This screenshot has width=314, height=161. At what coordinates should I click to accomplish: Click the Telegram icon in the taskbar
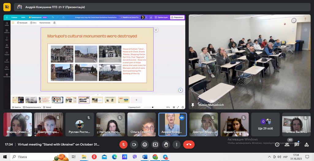[166, 157]
